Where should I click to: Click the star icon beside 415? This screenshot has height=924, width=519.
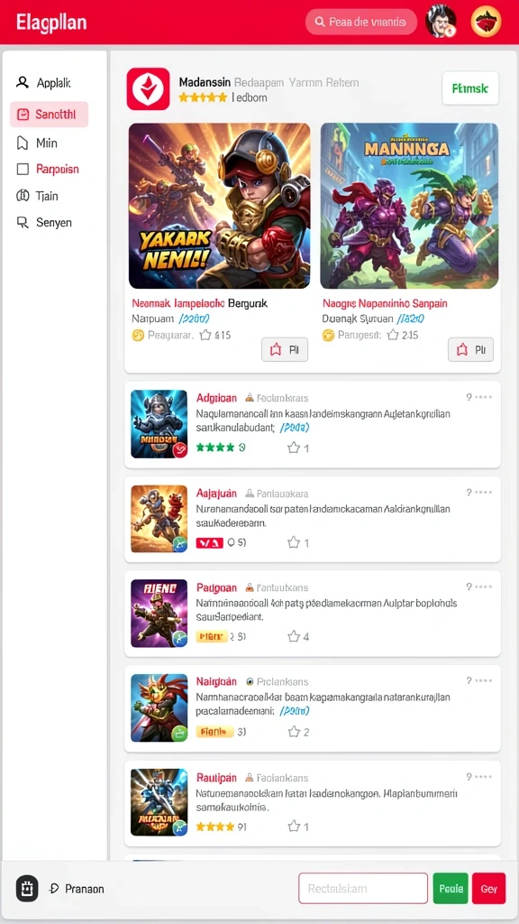pyautogui.click(x=205, y=336)
